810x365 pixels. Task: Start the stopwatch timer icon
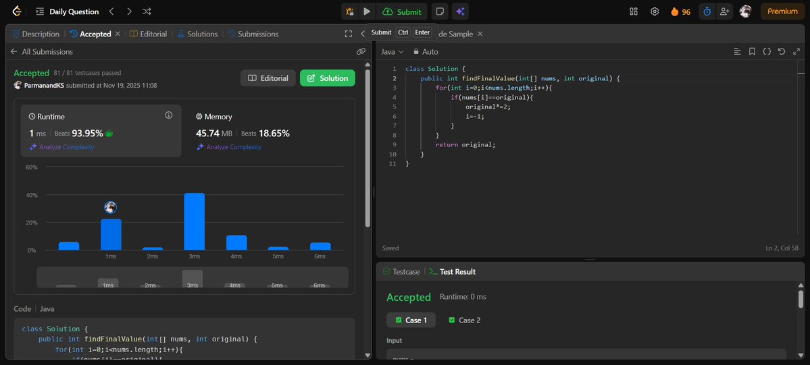pyautogui.click(x=707, y=11)
